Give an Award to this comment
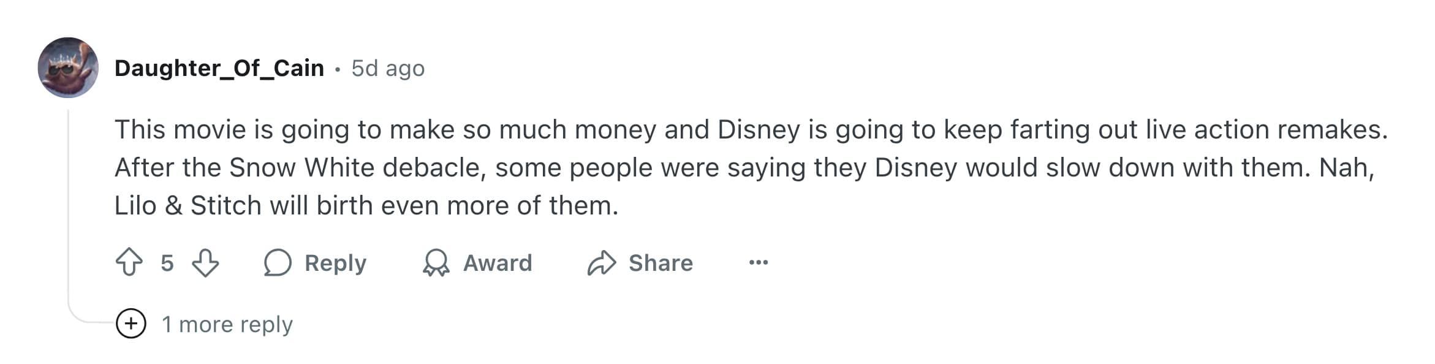Viewport: 1435px width, 364px height. point(496,264)
